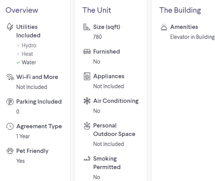This screenshot has width=215, height=181.
Task: Click the Amenities bell icon
Action: (164, 27)
